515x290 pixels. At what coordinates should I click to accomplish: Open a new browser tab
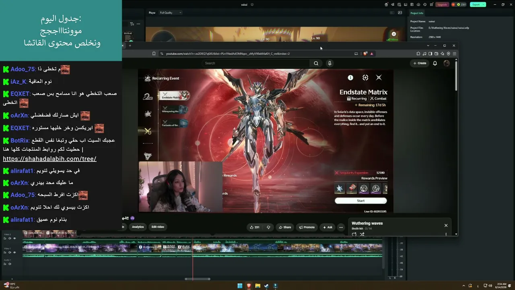130,46
